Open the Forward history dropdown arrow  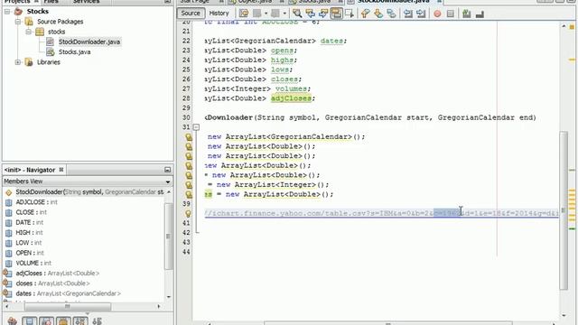click(x=284, y=14)
